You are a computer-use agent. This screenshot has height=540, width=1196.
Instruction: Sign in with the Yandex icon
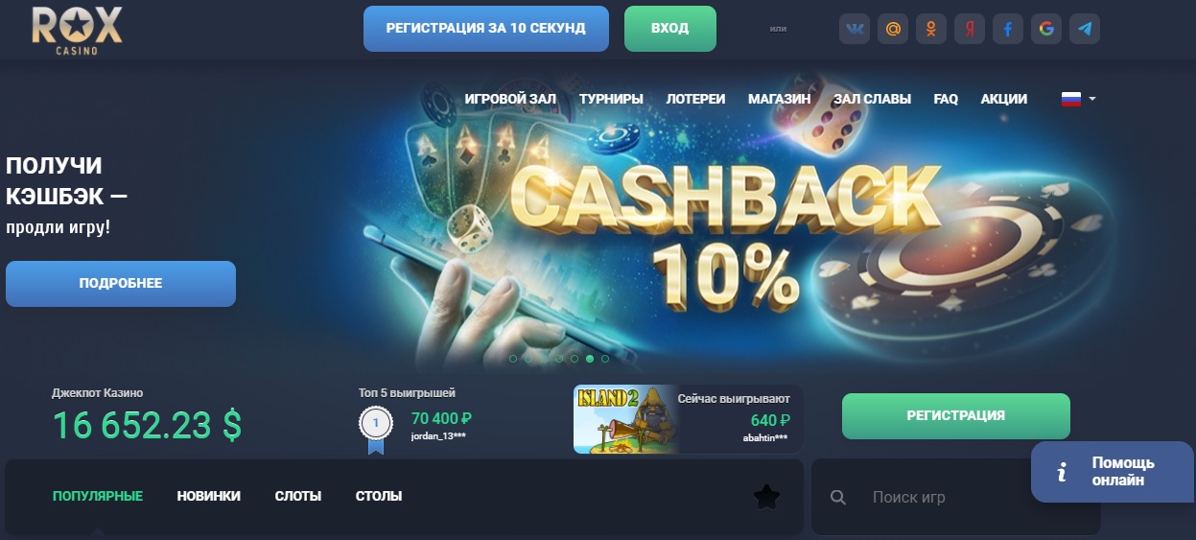[x=970, y=29]
